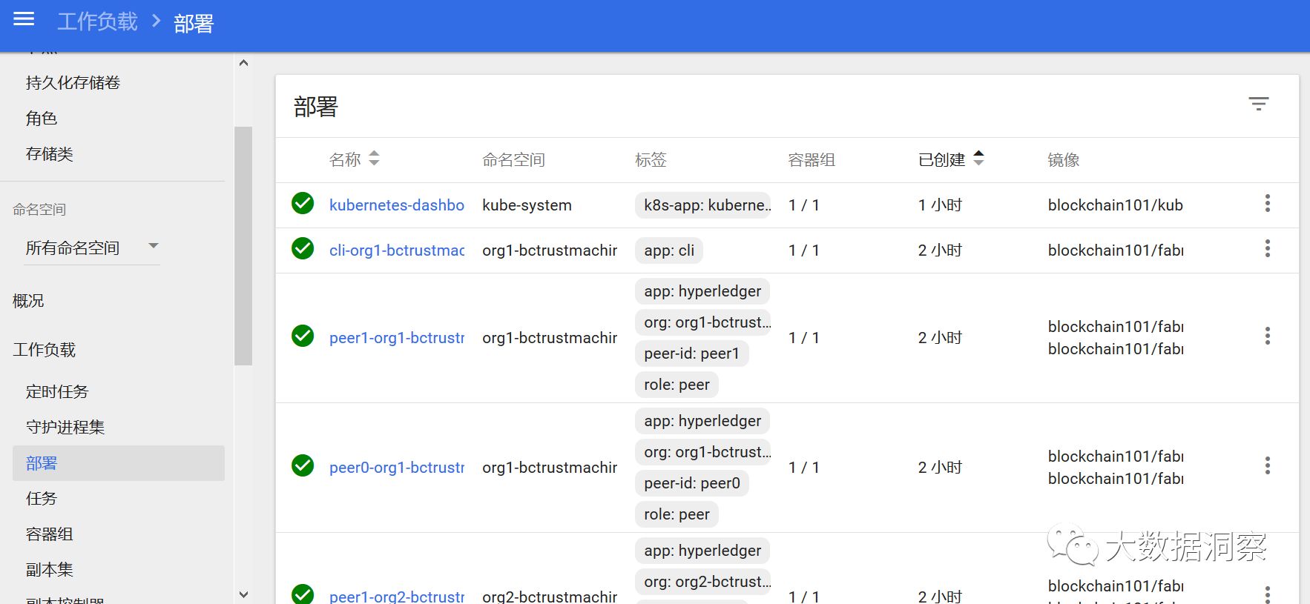Open actions menu for cli-org1 row

click(1267, 248)
